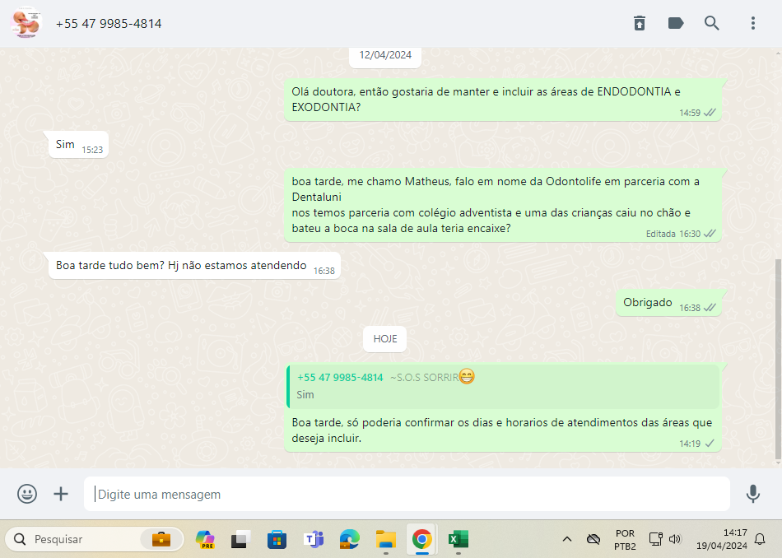The height and width of the screenshot is (558, 782).
Task: Search within this conversation
Action: click(x=712, y=23)
